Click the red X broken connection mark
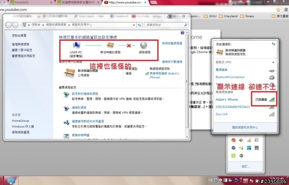 click(129, 45)
